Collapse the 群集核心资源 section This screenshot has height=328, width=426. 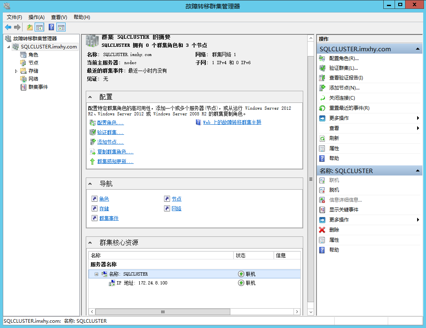(x=90, y=243)
